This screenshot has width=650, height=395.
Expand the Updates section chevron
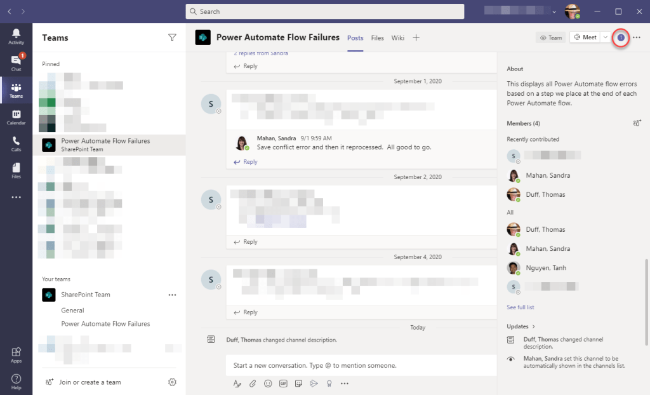533,326
